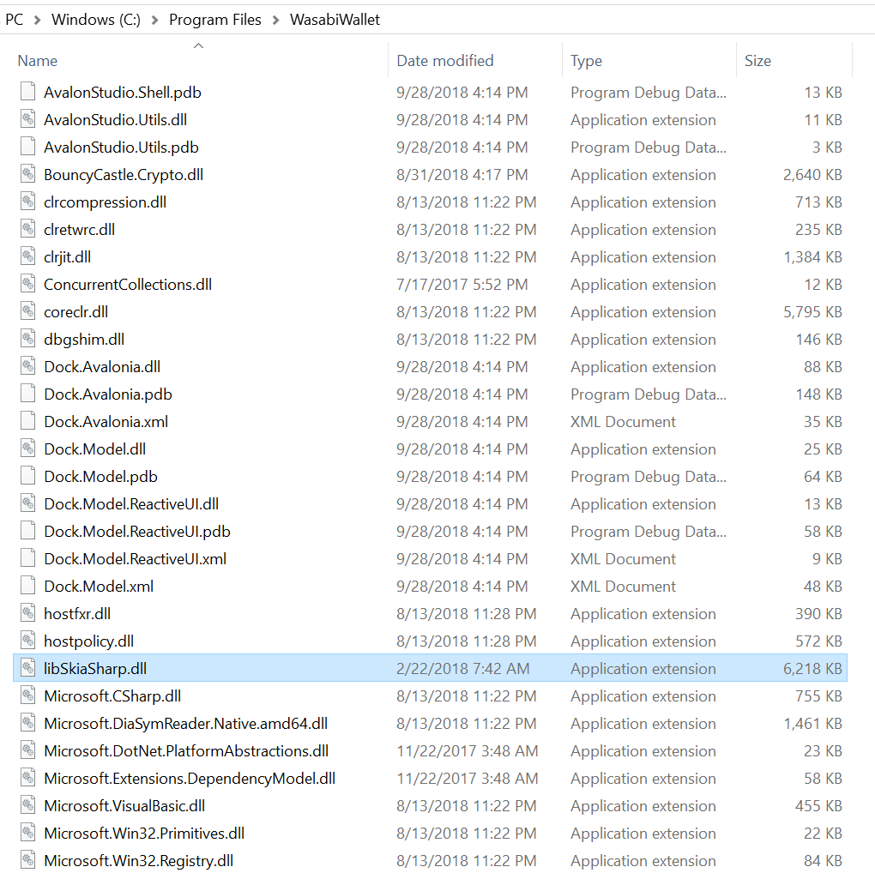The image size is (875, 873).
Task: Click the 5,795 KB size cell
Action: tap(812, 312)
